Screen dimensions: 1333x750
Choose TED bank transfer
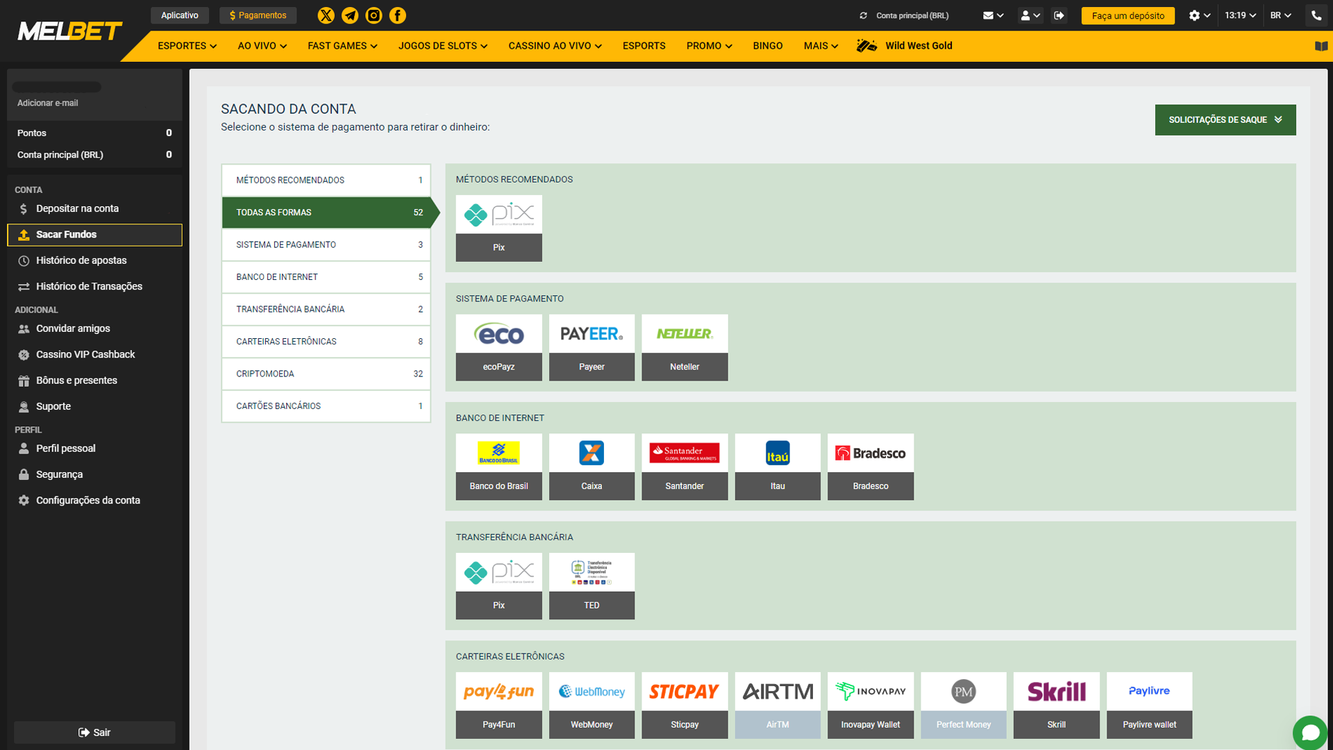[x=592, y=586]
